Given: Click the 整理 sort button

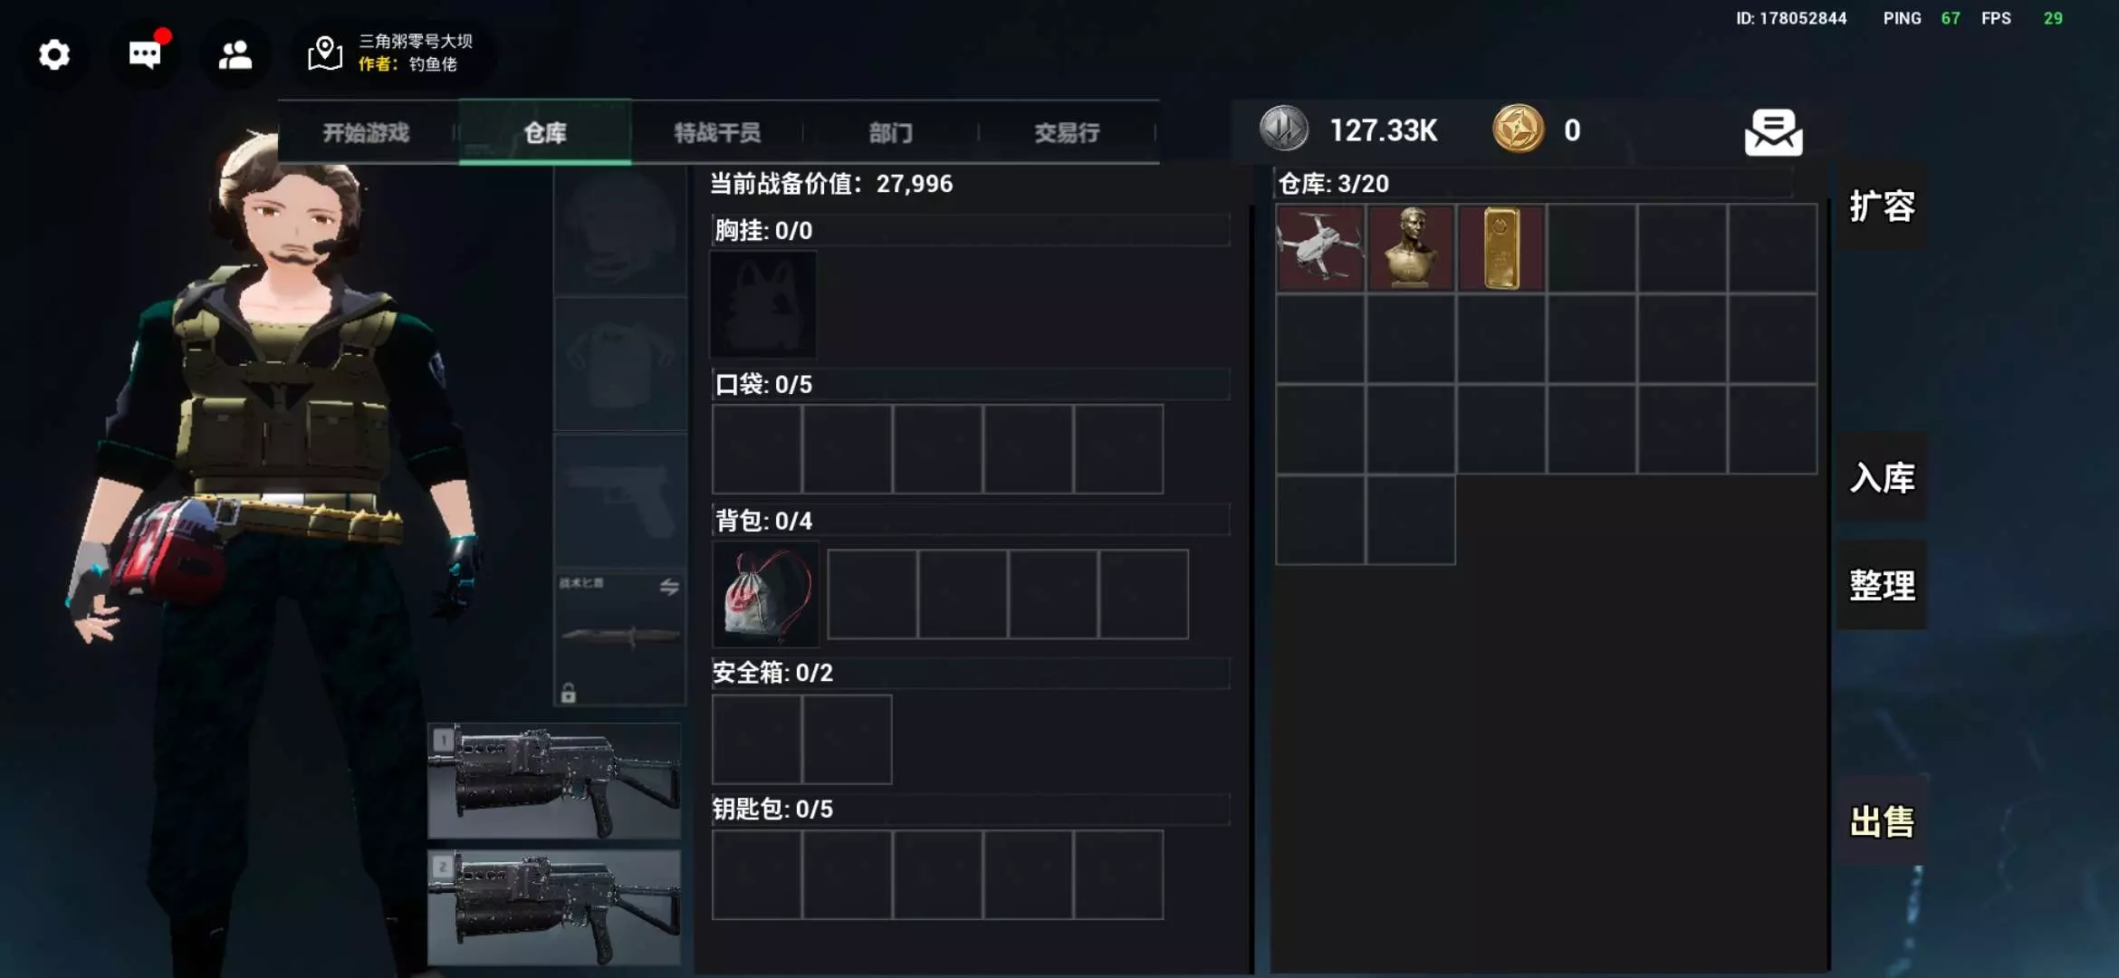Looking at the screenshot, I should (x=1882, y=586).
